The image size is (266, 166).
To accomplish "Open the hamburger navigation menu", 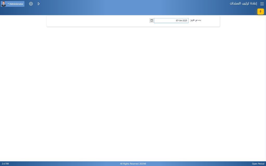I will click(262, 4).
